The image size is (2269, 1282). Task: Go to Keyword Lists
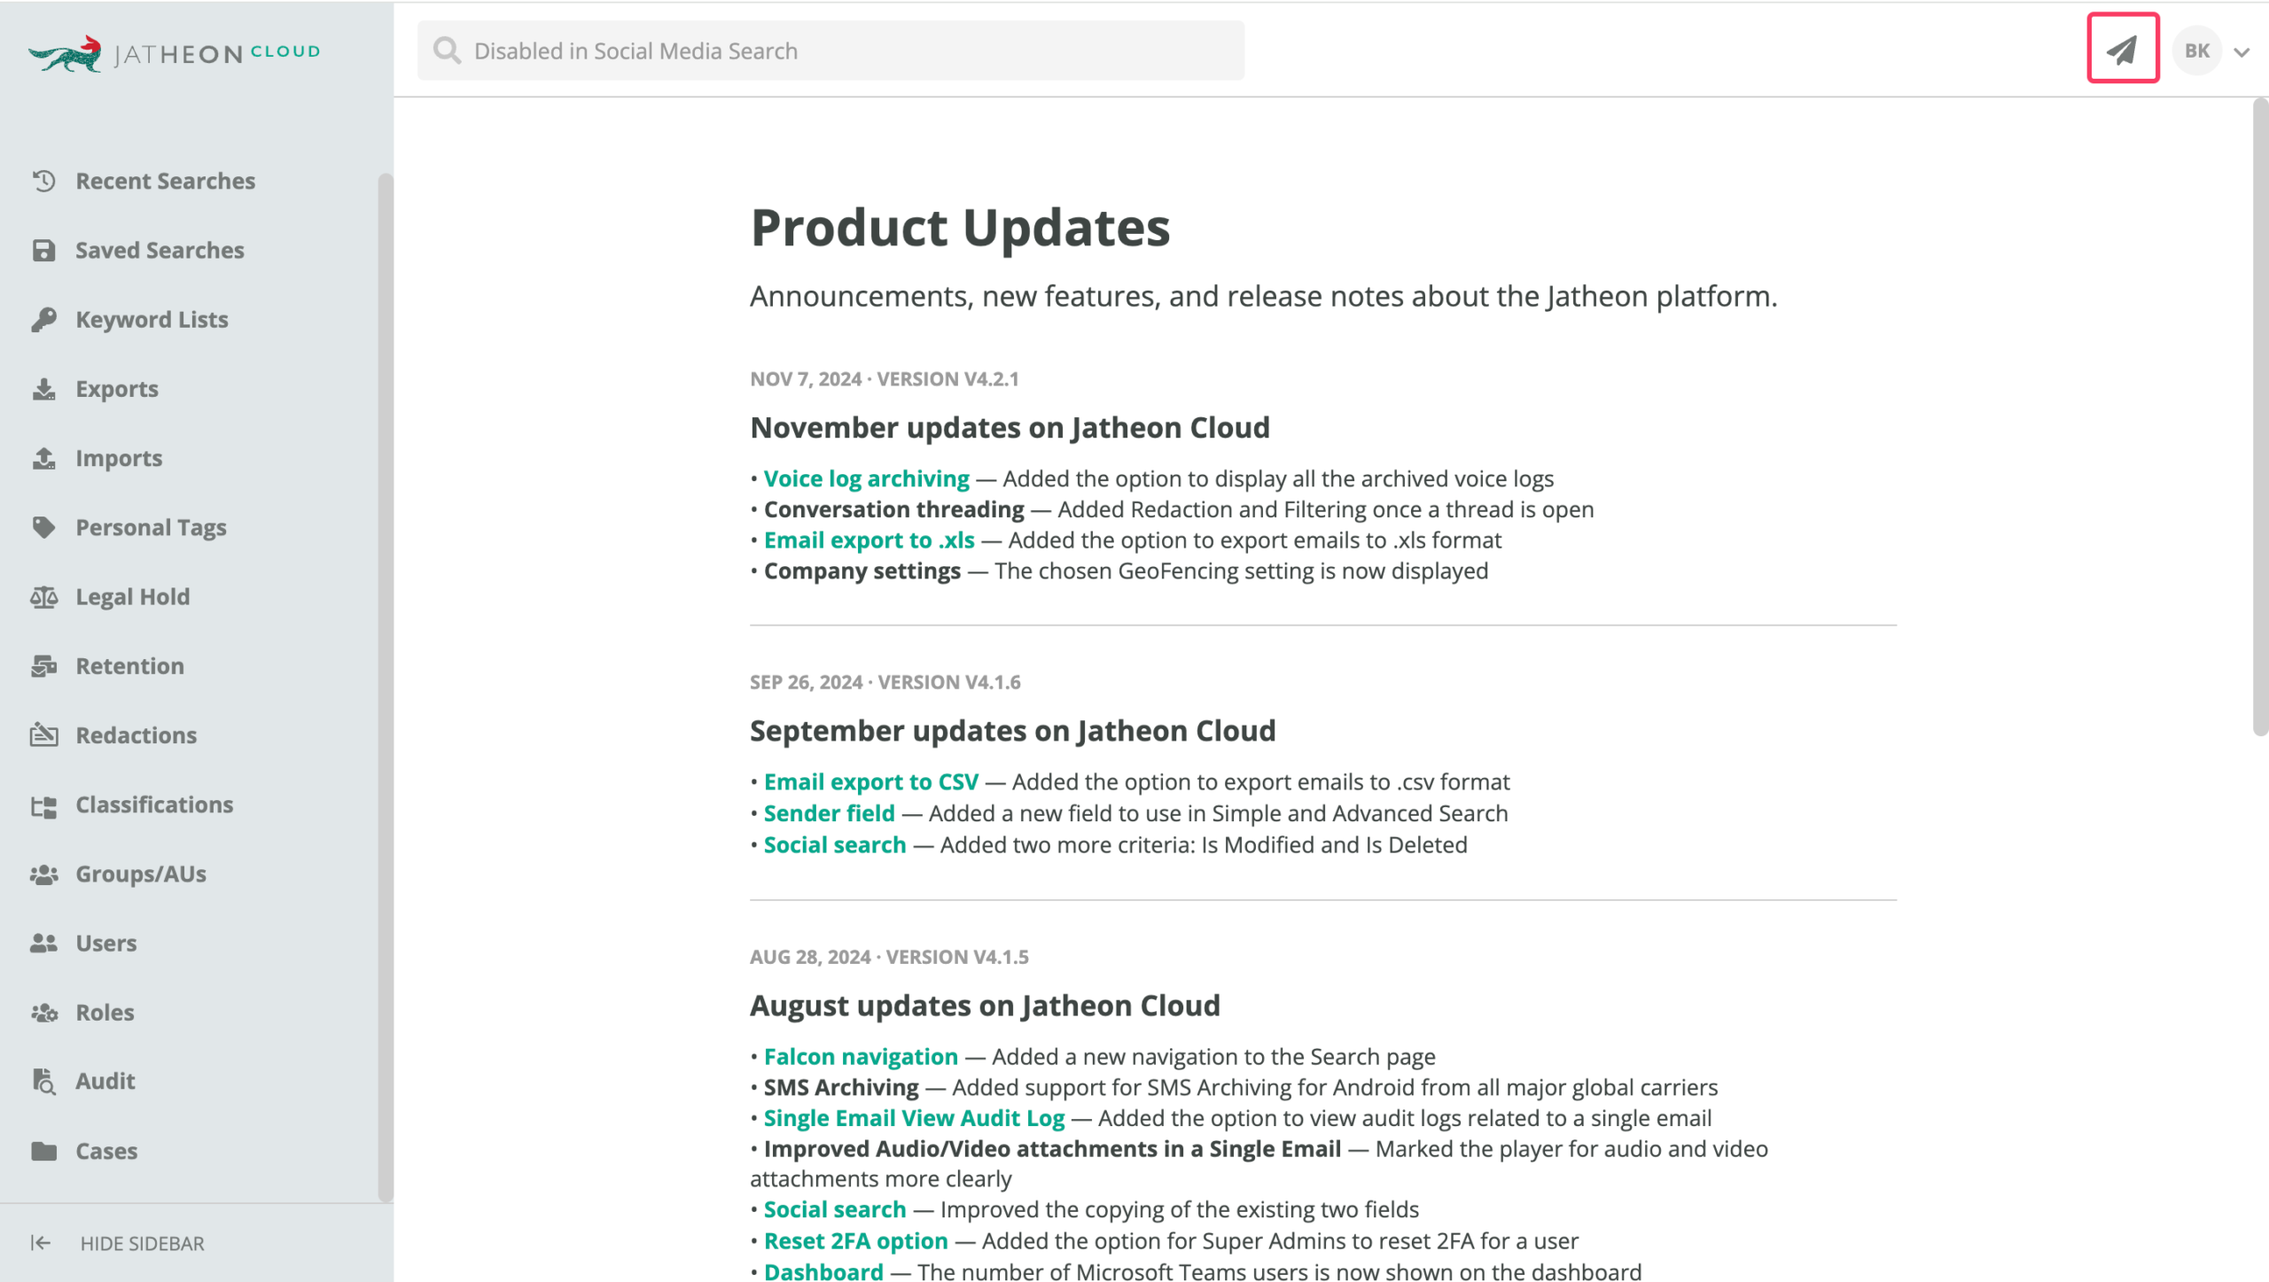coord(152,320)
